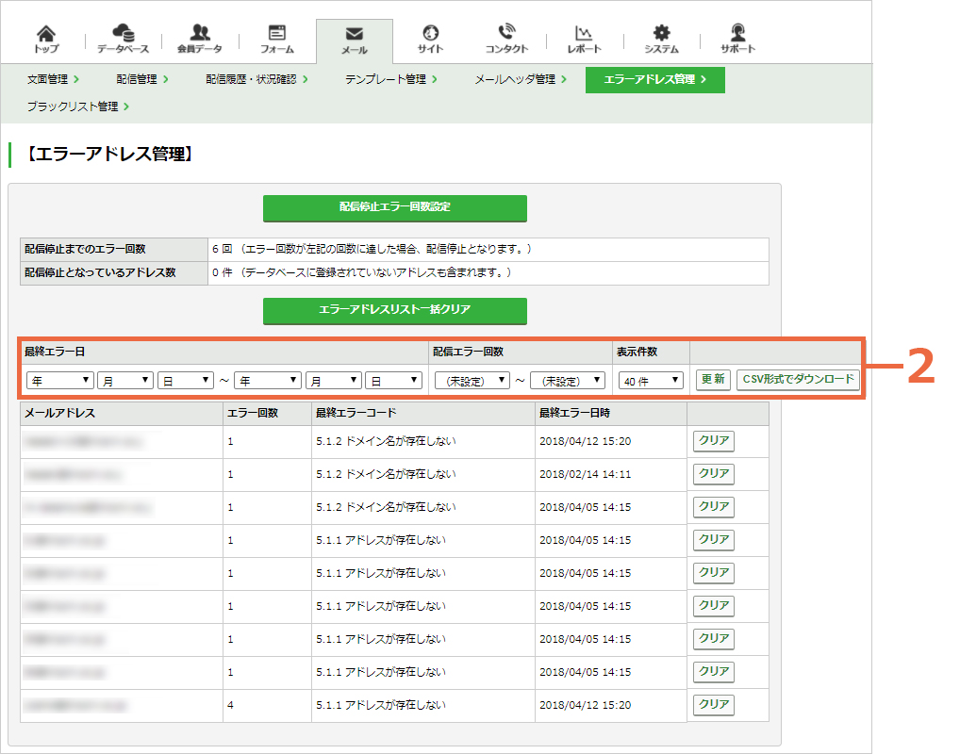The width and height of the screenshot is (960, 754).
Task: Click the 更新 button
Action: (713, 380)
